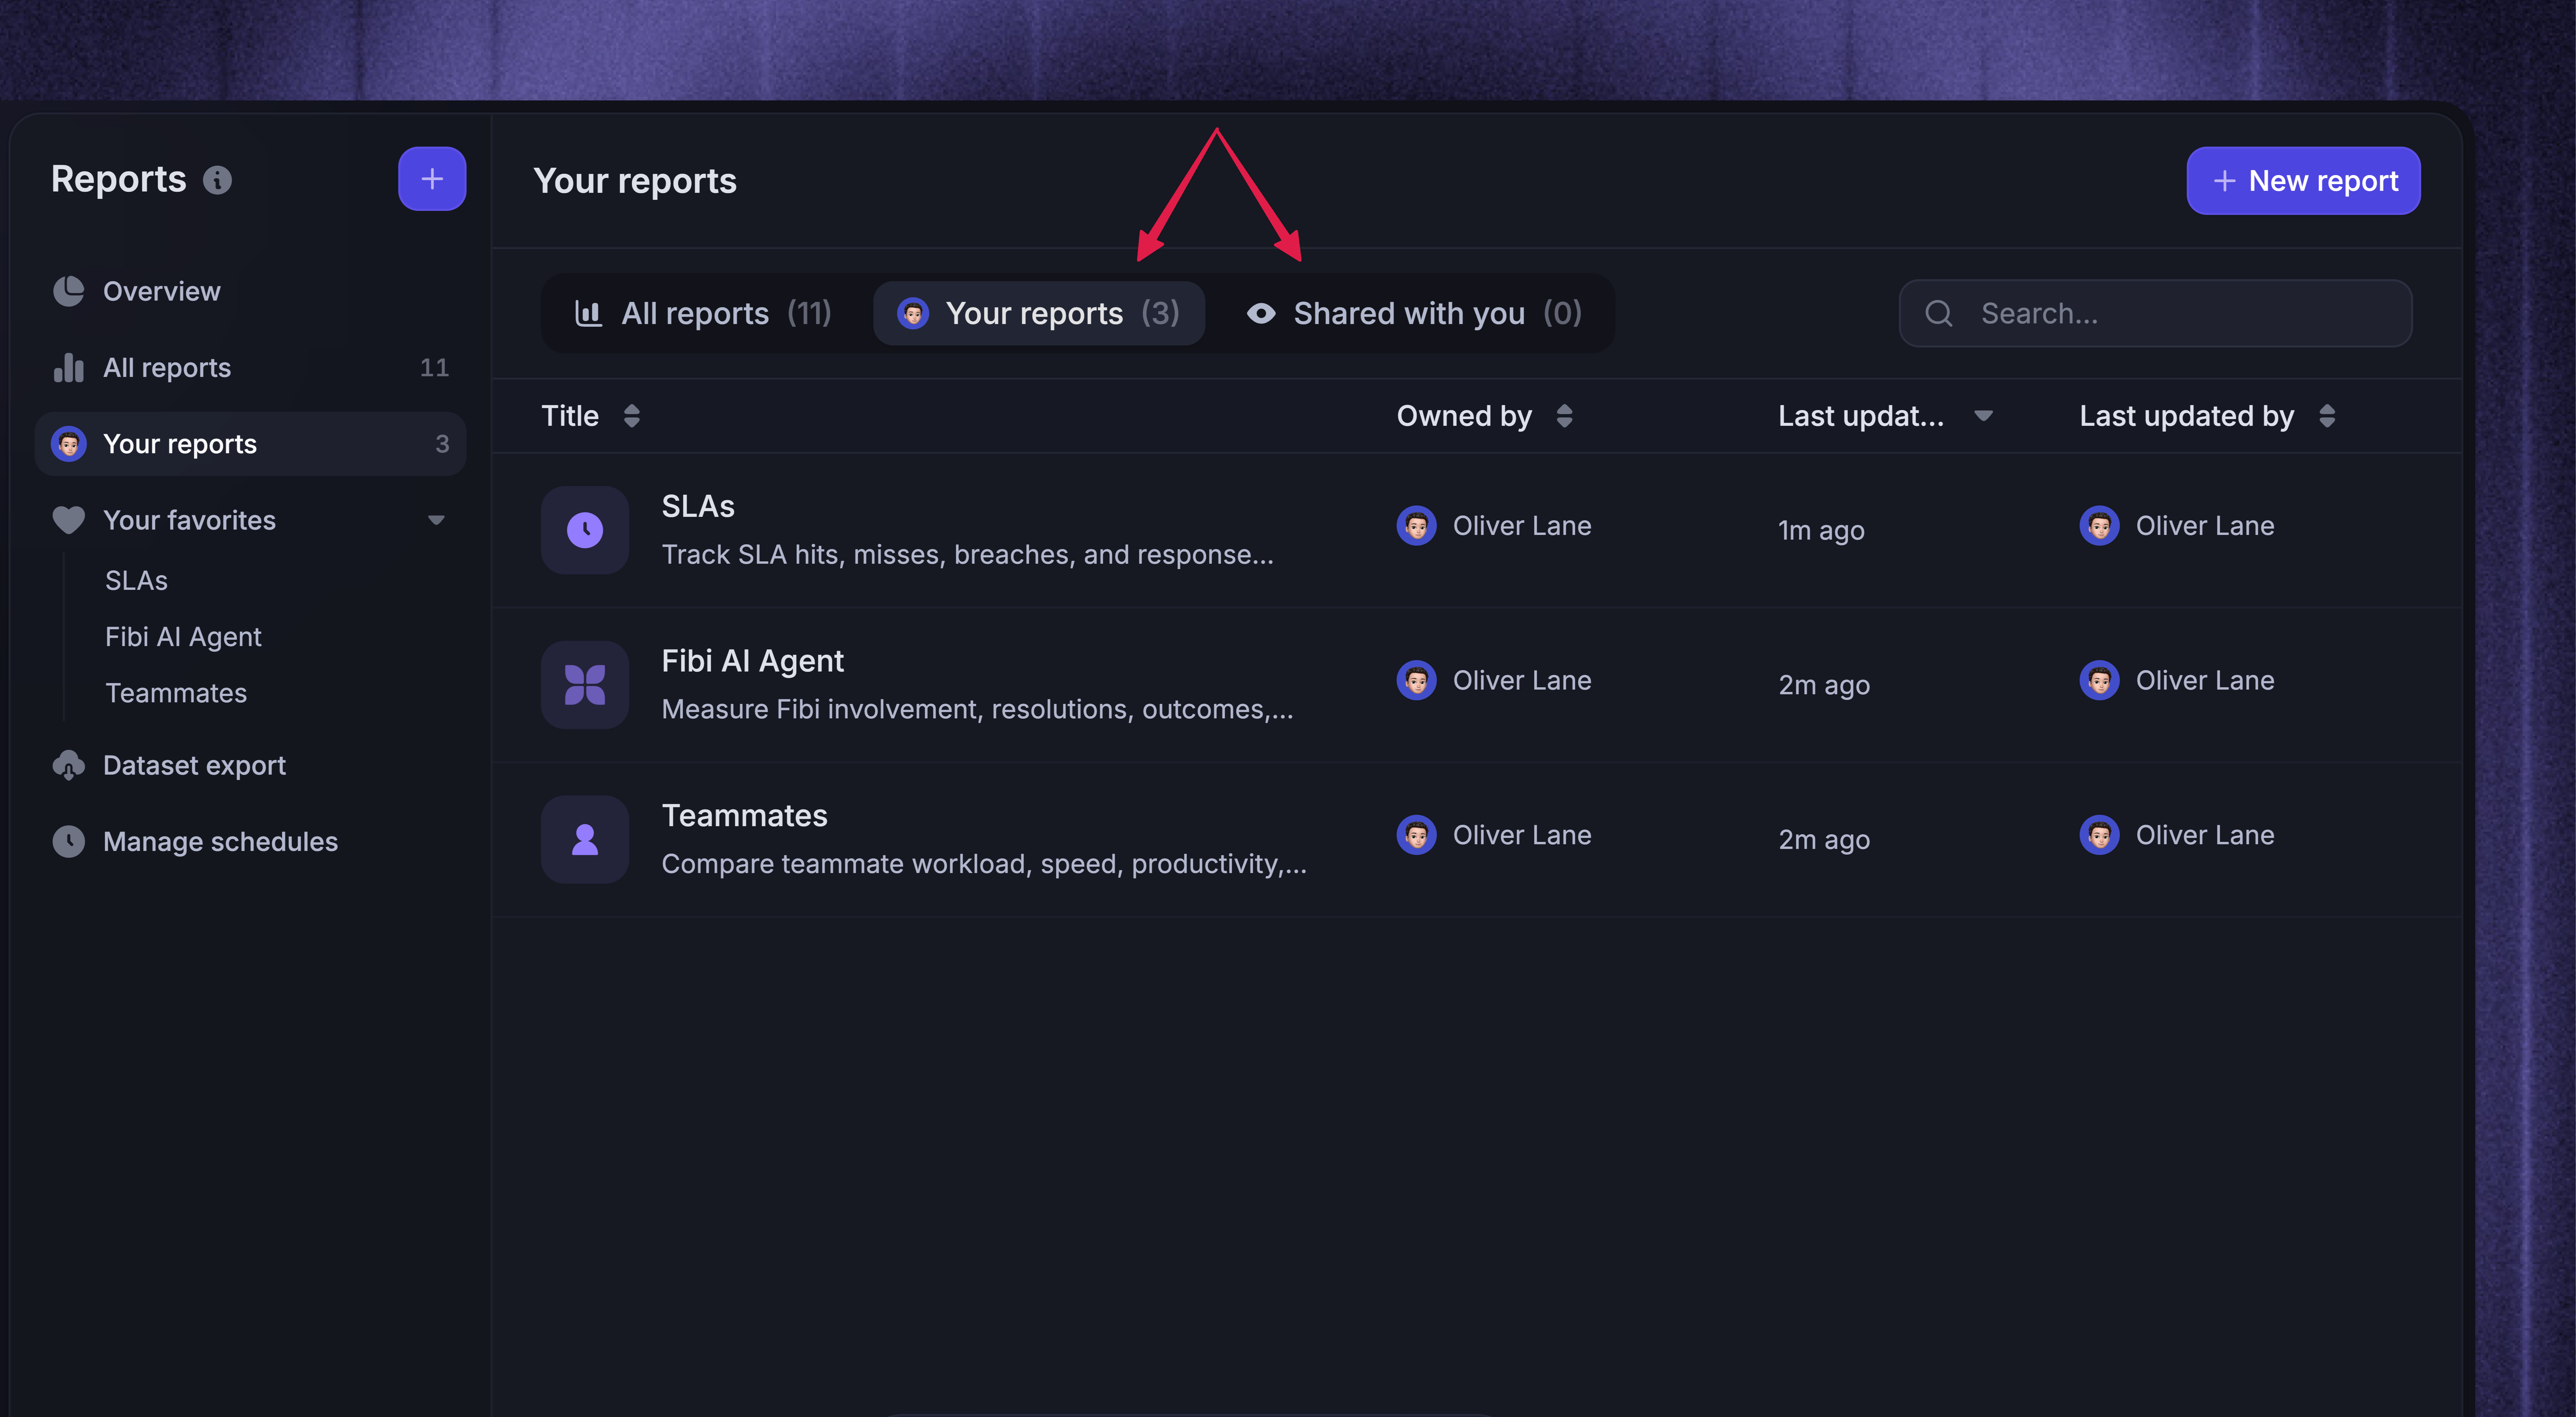2576x1417 pixels.
Task: Click last-updated-by avatar in the Teammates row
Action: click(2099, 835)
